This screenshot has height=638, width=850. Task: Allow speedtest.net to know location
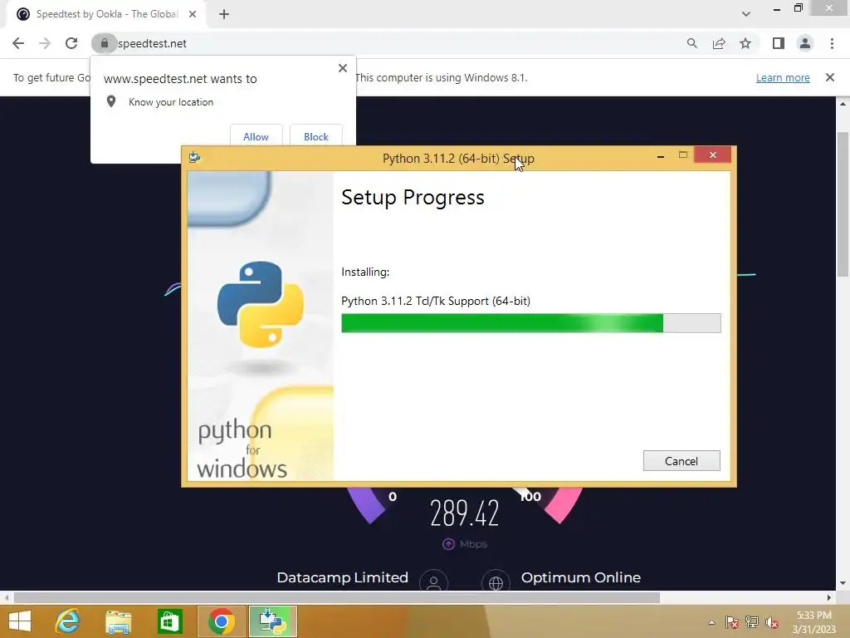click(x=256, y=137)
